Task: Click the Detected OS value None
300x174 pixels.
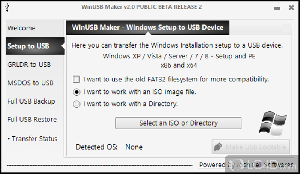Action: tap(134, 147)
